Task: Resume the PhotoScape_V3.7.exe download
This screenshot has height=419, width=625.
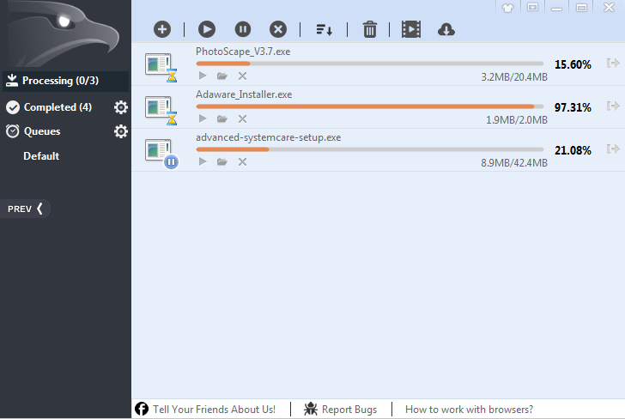Action: (x=203, y=76)
